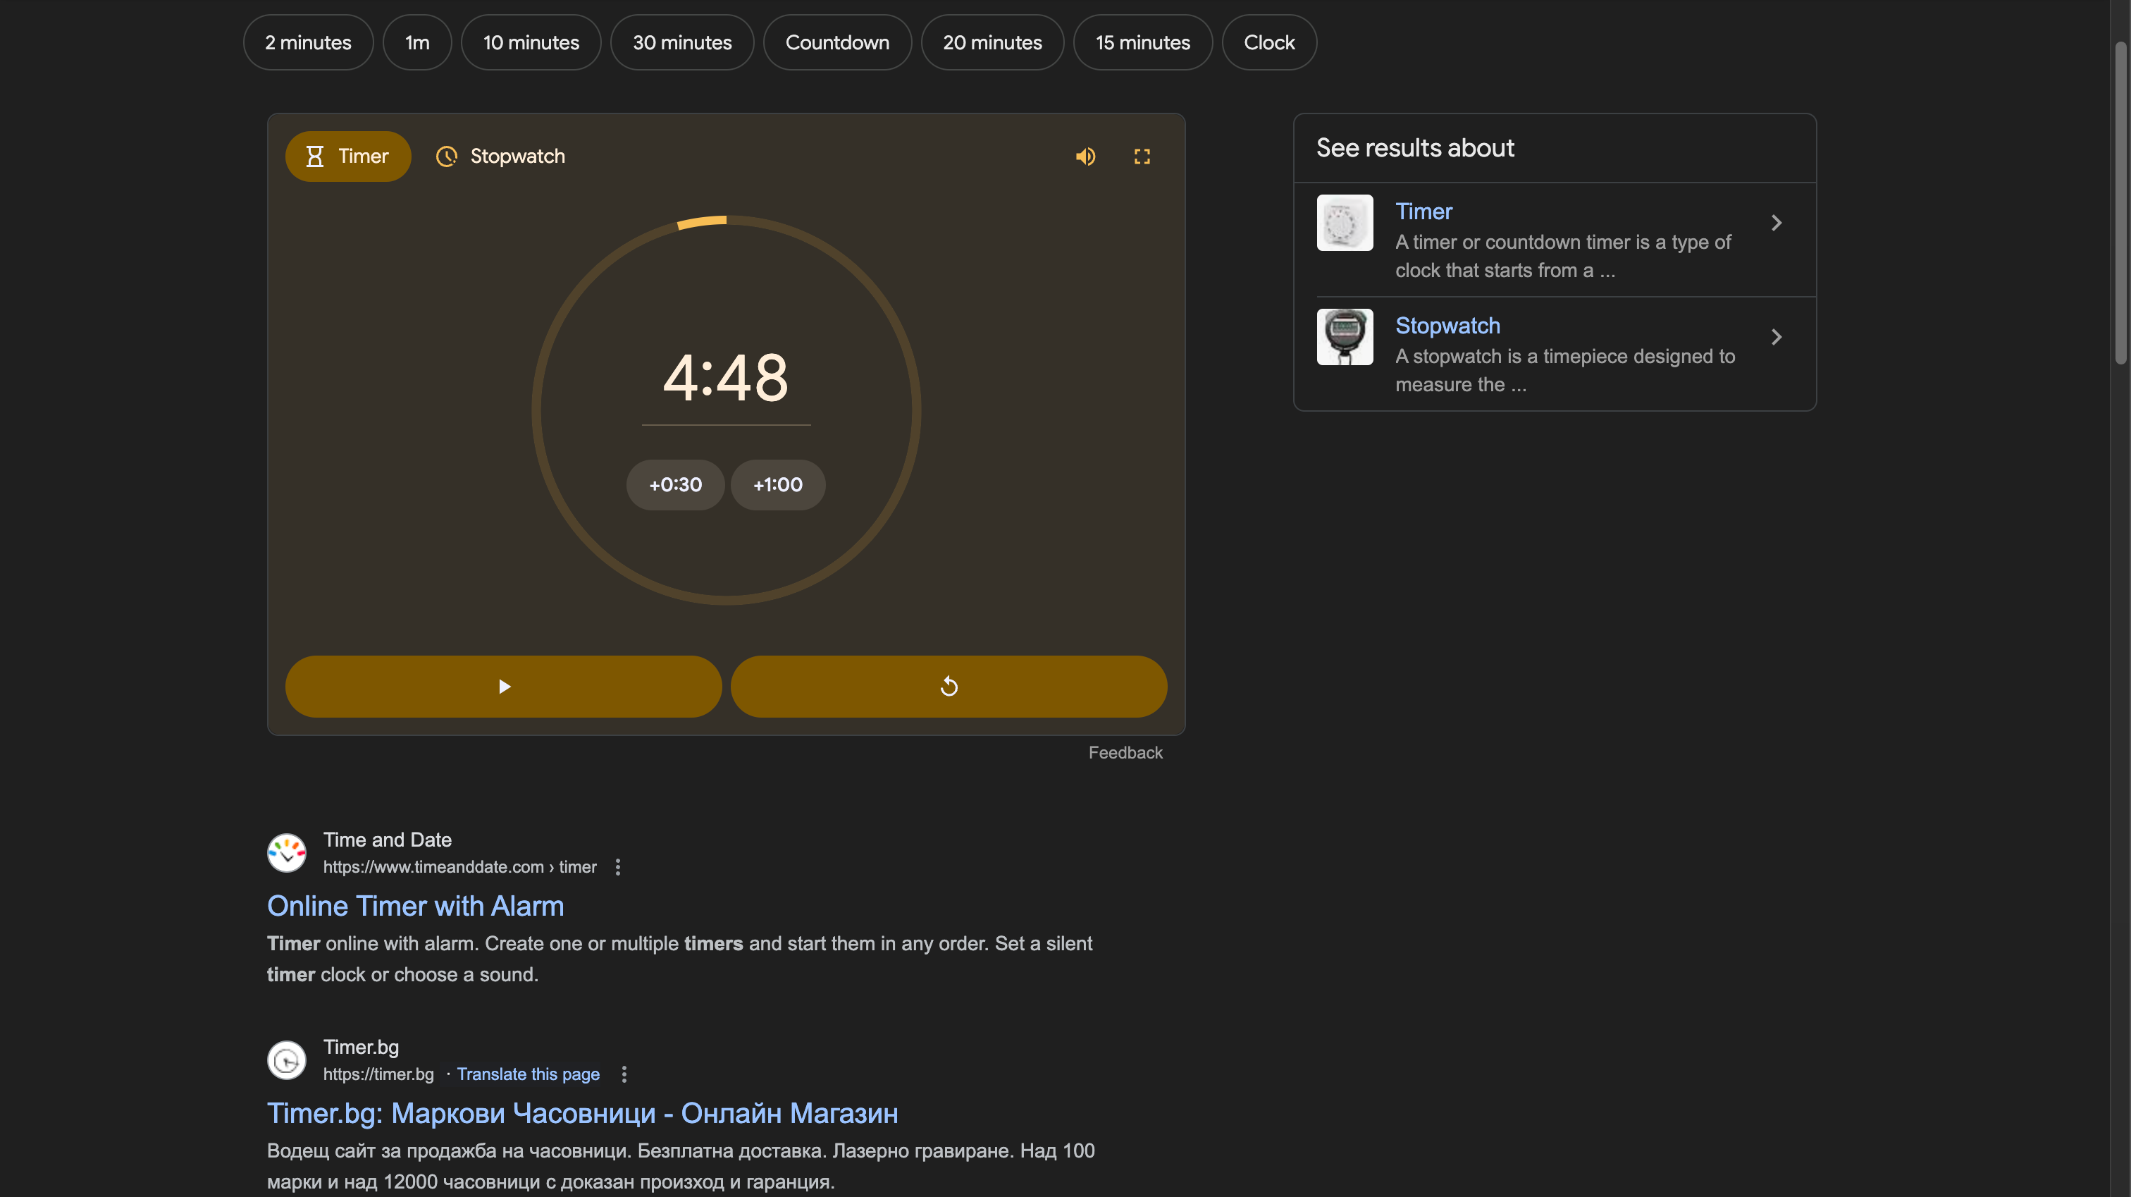Click the Time and Date favicon
This screenshot has width=2131, height=1197.
[286, 853]
